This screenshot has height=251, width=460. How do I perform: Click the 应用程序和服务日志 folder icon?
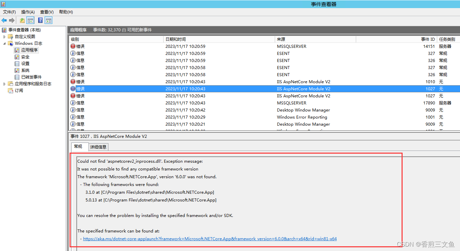[10, 84]
